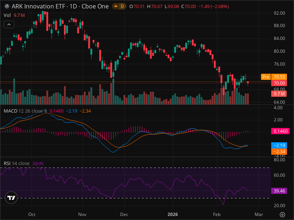Click the 92.00 price scale tick

click(279, 13)
